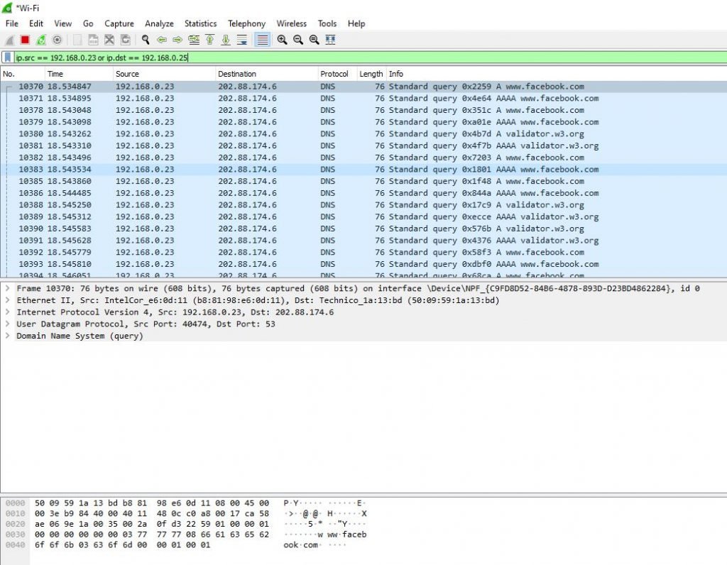Sort by the No. column header
The image size is (727, 565).
tap(22, 74)
